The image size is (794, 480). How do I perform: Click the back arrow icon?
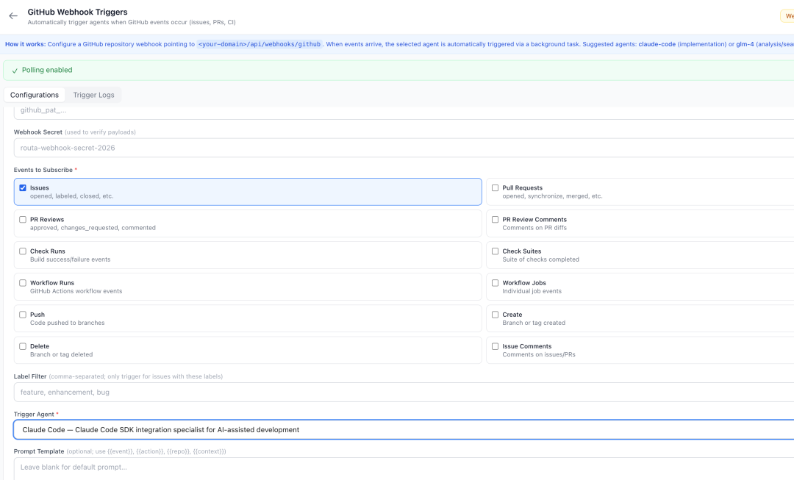[13, 16]
